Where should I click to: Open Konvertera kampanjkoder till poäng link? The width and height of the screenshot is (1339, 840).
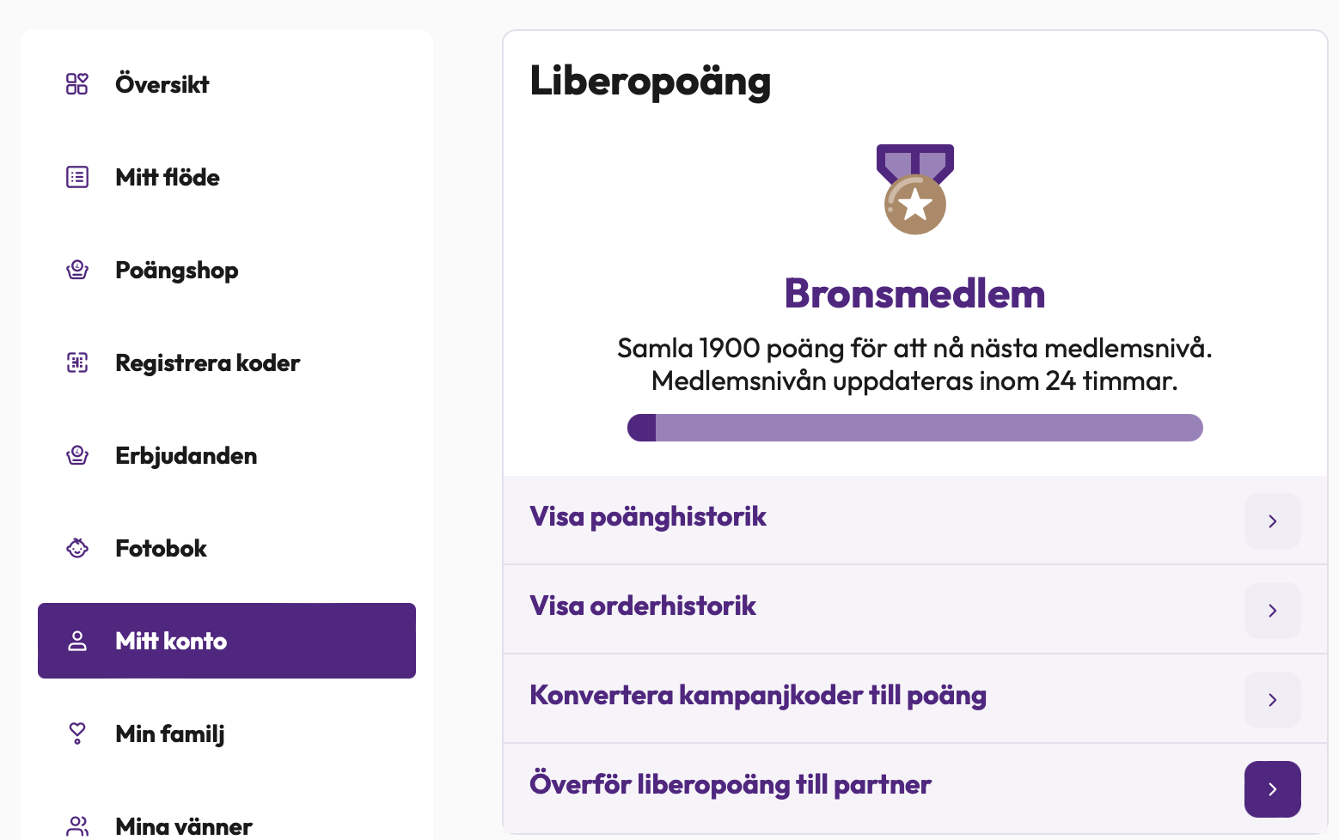coord(758,695)
